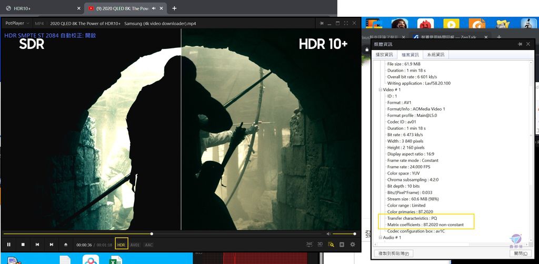Toggle the side panel icon in PotPlayer
539x264 pixels.
click(342, 245)
